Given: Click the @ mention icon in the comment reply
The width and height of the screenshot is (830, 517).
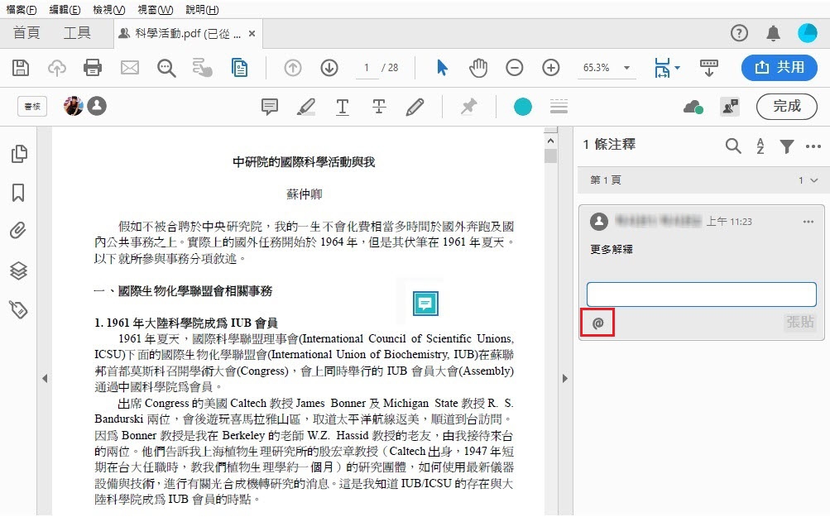Looking at the screenshot, I should click(597, 323).
